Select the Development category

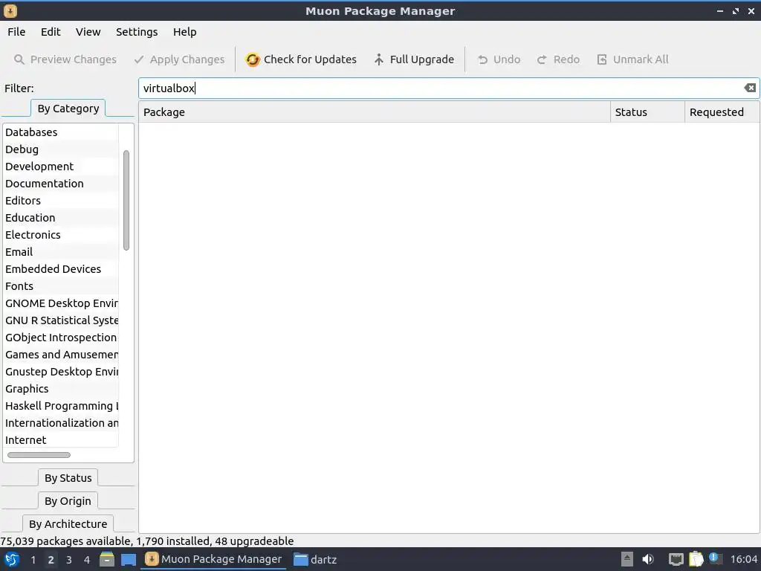(61, 167)
